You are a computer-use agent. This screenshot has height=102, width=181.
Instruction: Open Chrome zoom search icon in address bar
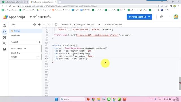(x=159, y=6)
